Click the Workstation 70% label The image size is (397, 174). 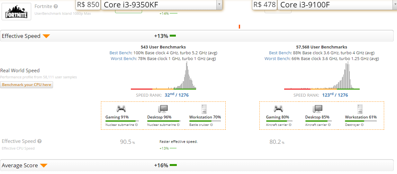(205, 117)
